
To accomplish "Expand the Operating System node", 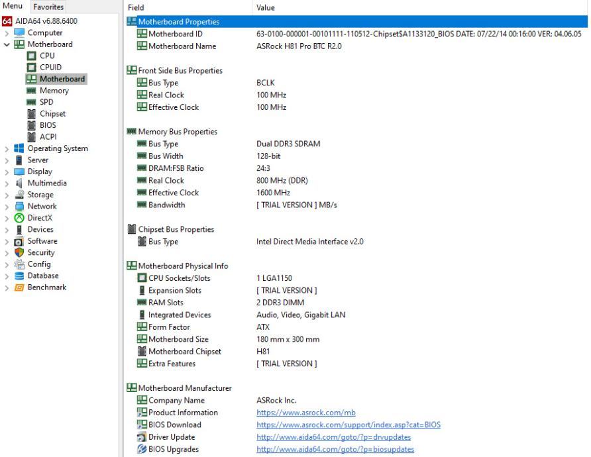I will (7, 148).
